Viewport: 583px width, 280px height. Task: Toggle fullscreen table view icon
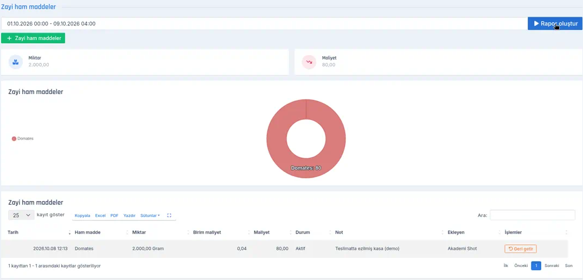click(x=169, y=215)
